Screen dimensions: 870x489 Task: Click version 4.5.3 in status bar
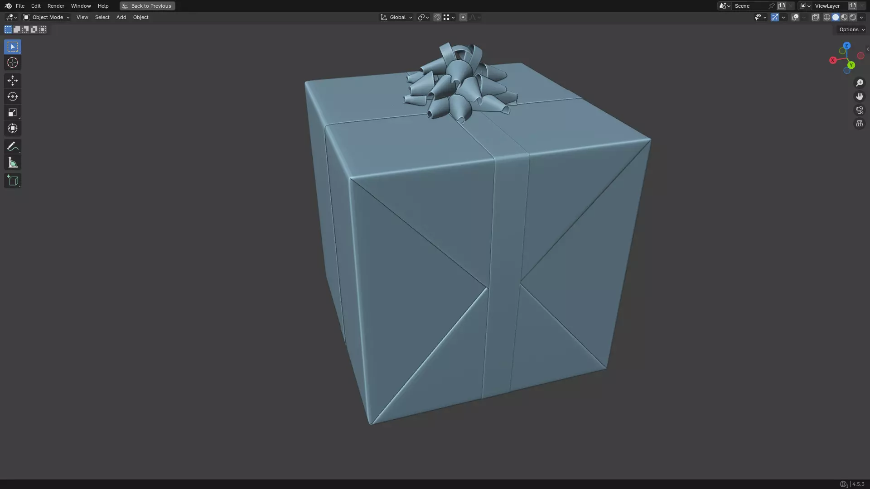pos(858,484)
